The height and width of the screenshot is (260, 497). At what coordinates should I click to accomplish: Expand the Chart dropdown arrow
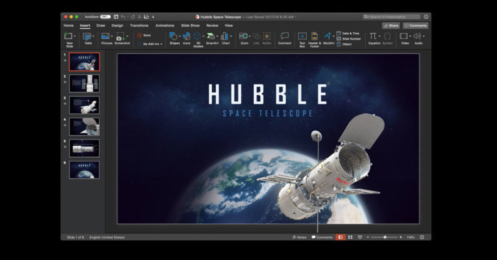tap(231, 36)
